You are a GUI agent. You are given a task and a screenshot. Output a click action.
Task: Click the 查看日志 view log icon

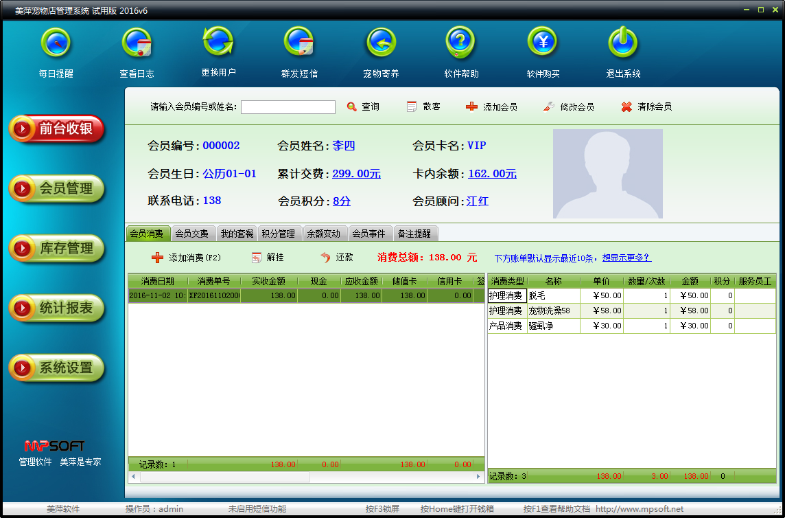(137, 44)
